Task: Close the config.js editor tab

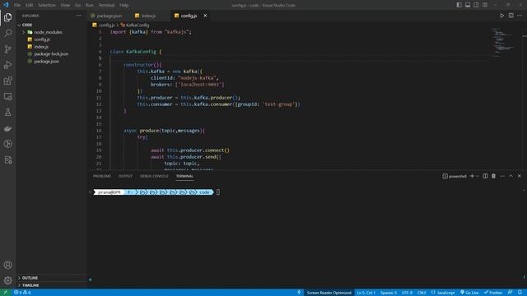Action: tap(205, 16)
